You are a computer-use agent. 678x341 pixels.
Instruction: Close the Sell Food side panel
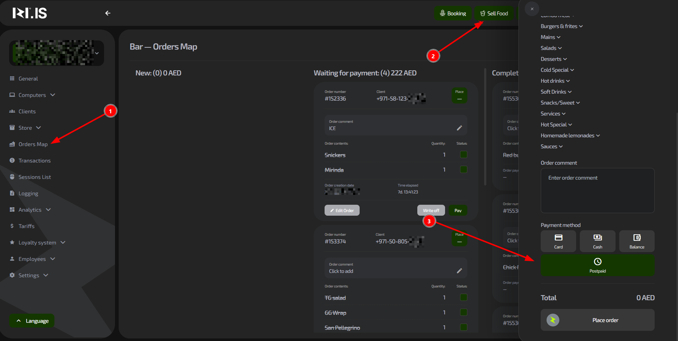[532, 9]
